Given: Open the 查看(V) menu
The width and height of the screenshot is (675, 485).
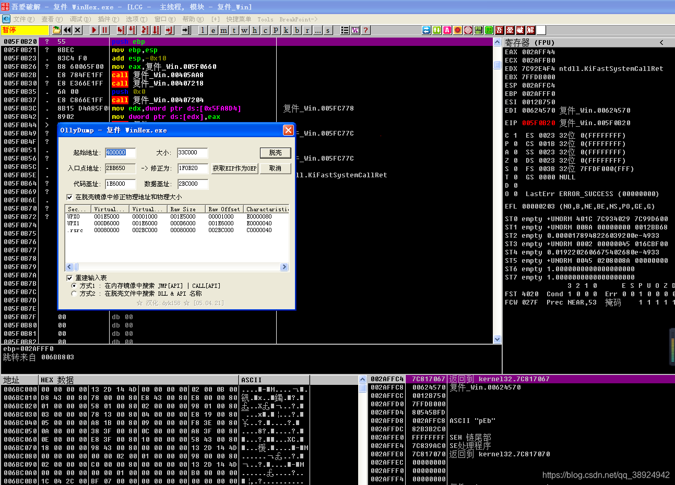Looking at the screenshot, I should [x=52, y=19].
